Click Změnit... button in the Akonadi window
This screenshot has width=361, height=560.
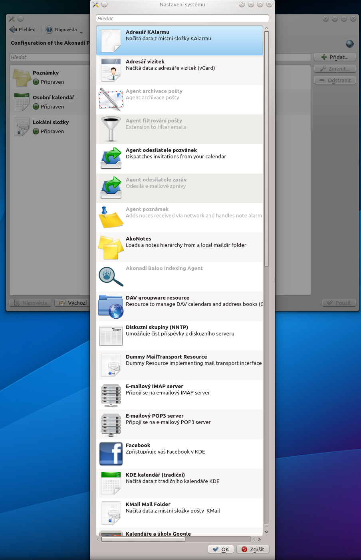coord(335,69)
